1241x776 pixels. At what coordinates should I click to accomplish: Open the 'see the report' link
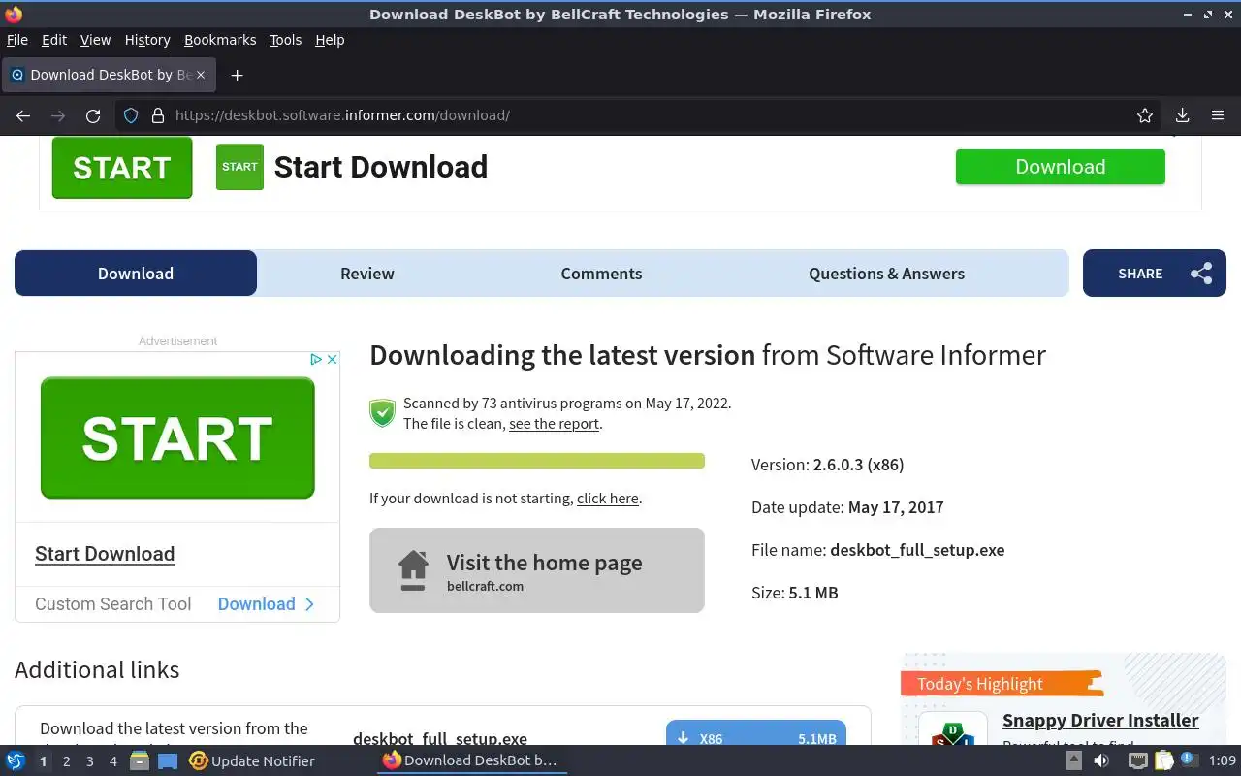pyautogui.click(x=554, y=424)
